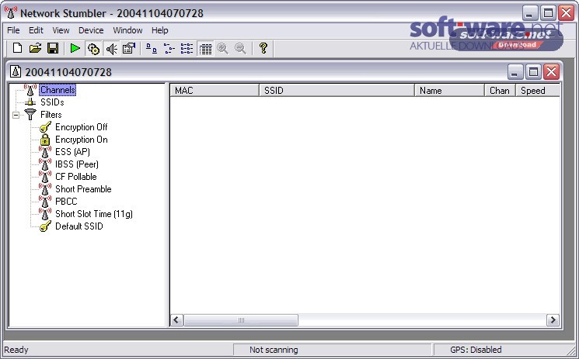The image size is (579, 359).
Task: Click the 'Ready' status bar text
Action: pos(16,350)
